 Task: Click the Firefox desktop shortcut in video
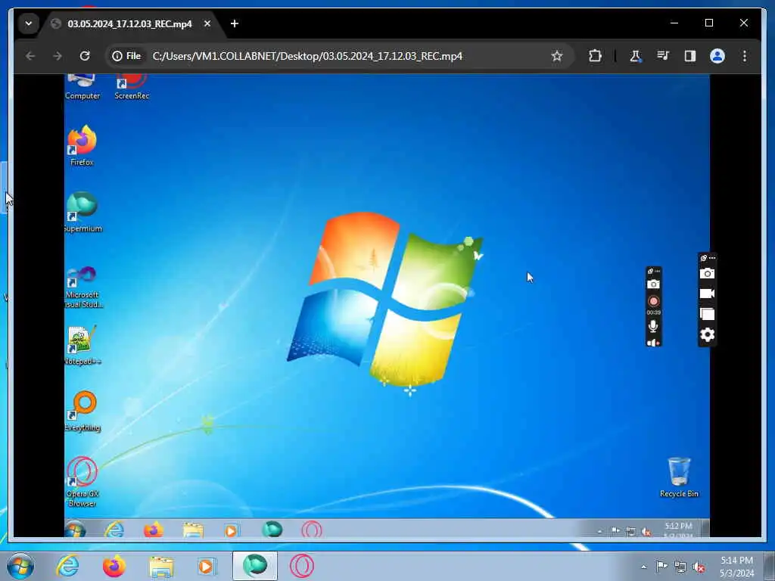point(82,146)
